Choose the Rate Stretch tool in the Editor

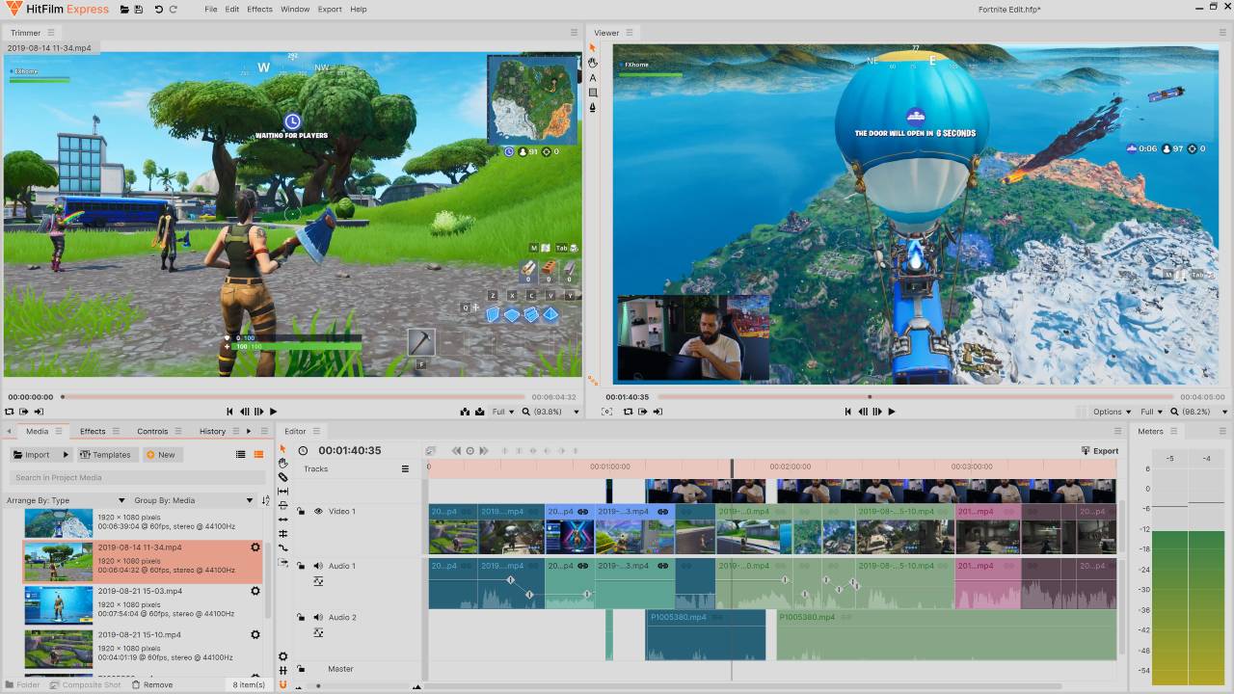(x=283, y=547)
